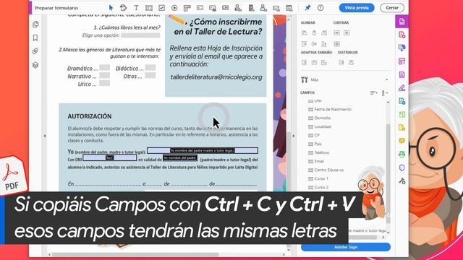Click the purple Prepare Form rail icon
Image resolution: width=463 pixels, height=260 pixels.
[x=402, y=22]
